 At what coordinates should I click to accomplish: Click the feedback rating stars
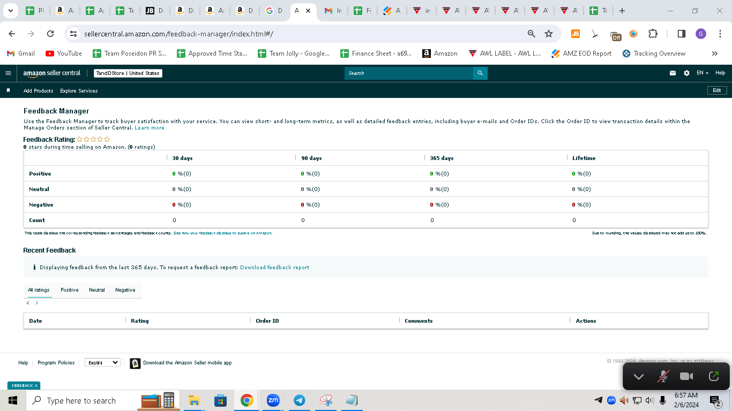93,140
